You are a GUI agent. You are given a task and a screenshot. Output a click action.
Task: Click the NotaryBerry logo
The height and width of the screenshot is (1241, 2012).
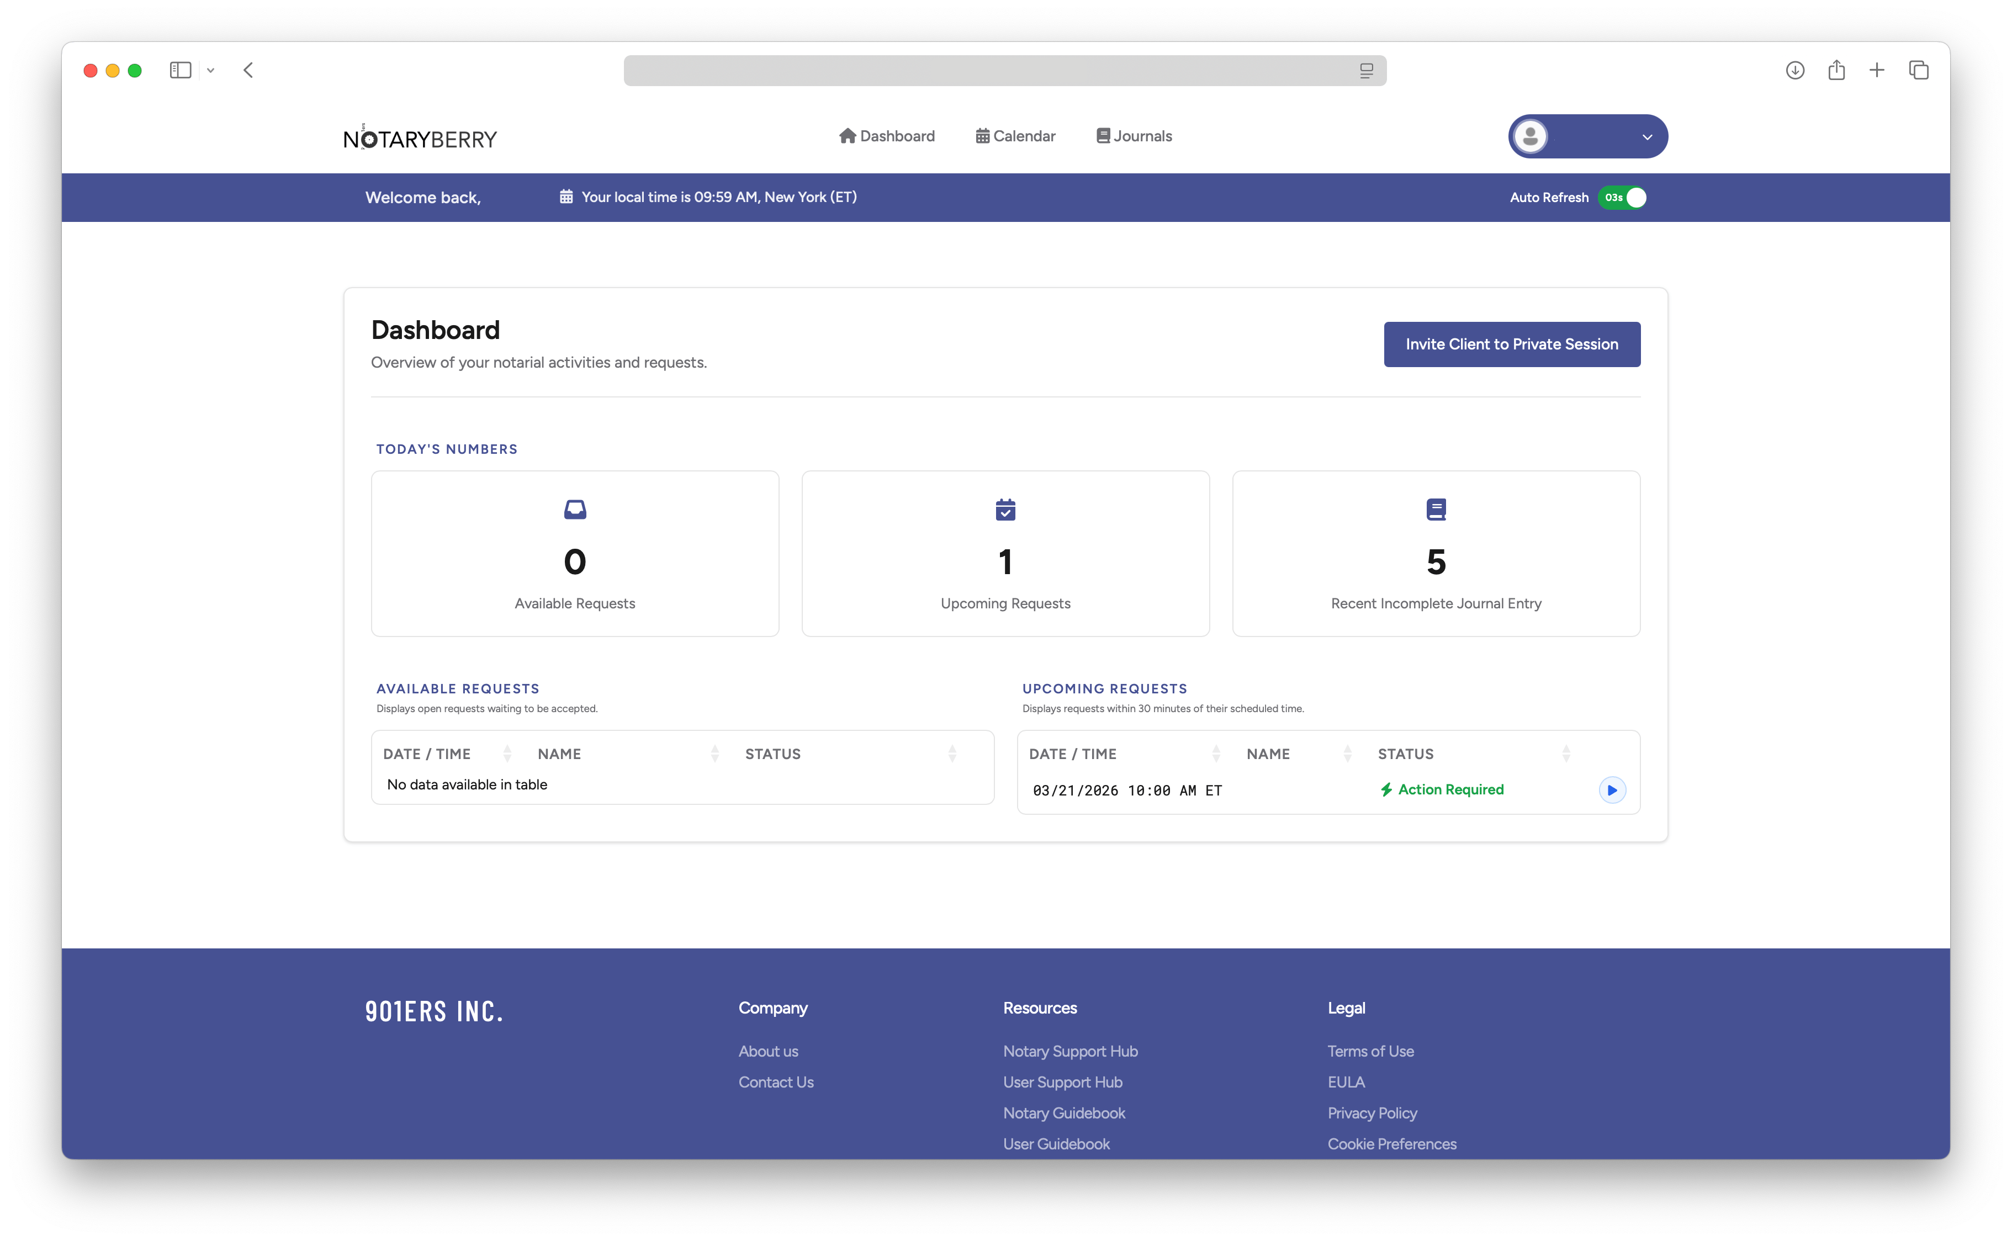[420, 138]
